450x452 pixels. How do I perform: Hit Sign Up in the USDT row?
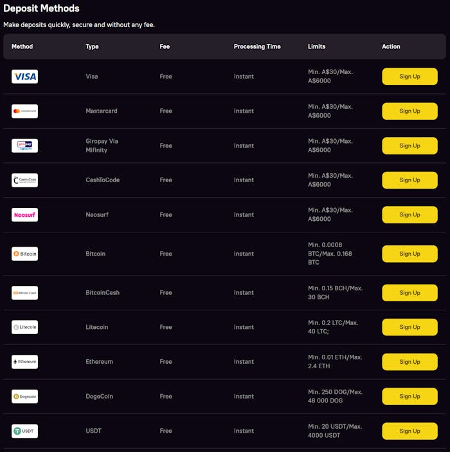(x=410, y=431)
